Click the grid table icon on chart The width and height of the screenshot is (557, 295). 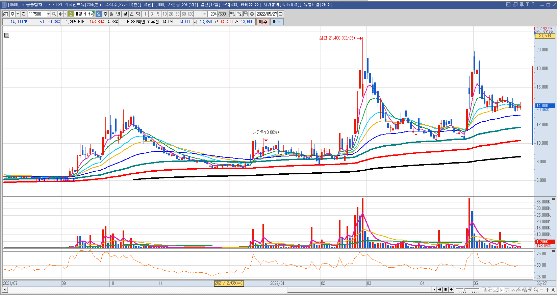[x=7, y=35]
